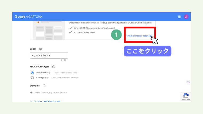This screenshot has width=203, height=114.
Task: Click the Privacy - Terms text in reCAPTCHA badge
Action: [x=186, y=99]
